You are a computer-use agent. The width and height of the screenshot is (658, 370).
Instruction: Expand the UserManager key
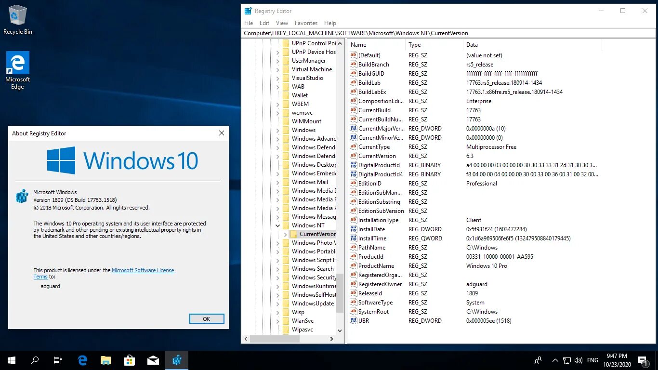pyautogui.click(x=278, y=61)
